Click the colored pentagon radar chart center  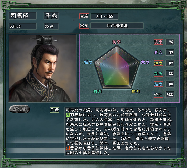[117, 69]
